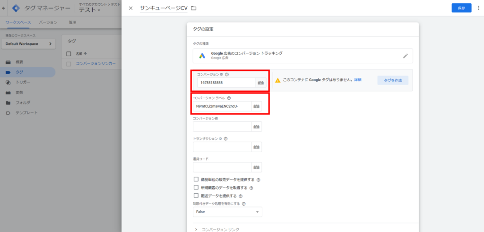484x232 pixels.
Task: Click the yellow warning triangle icon
Action: pos(278,80)
